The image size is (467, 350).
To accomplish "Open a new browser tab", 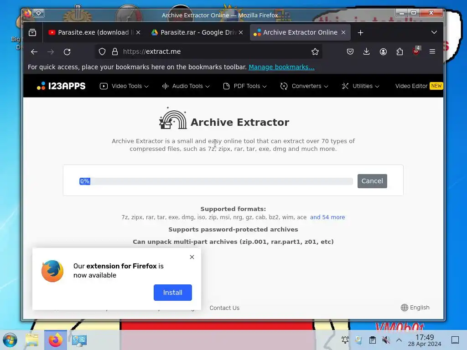I will click(x=360, y=32).
